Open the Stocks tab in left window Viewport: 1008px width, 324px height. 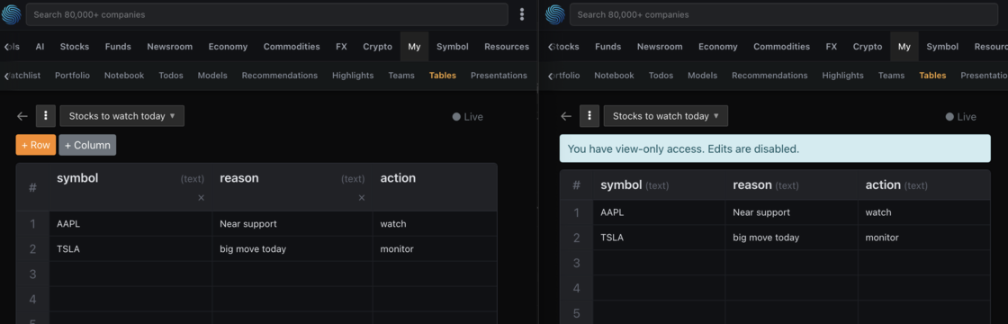[x=75, y=46]
